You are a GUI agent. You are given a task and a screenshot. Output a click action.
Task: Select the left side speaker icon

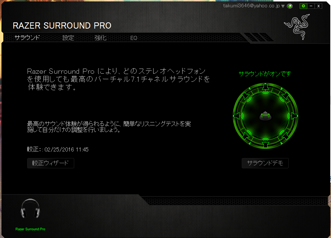[237, 116]
